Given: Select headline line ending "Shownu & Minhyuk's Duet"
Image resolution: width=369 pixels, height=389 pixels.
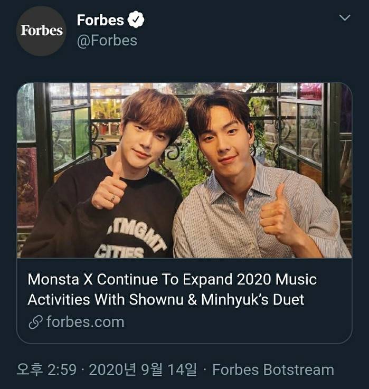Looking at the screenshot, I should pyautogui.click(x=166, y=300).
